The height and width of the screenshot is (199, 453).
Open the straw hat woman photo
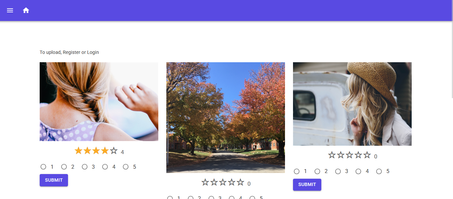coord(352,104)
